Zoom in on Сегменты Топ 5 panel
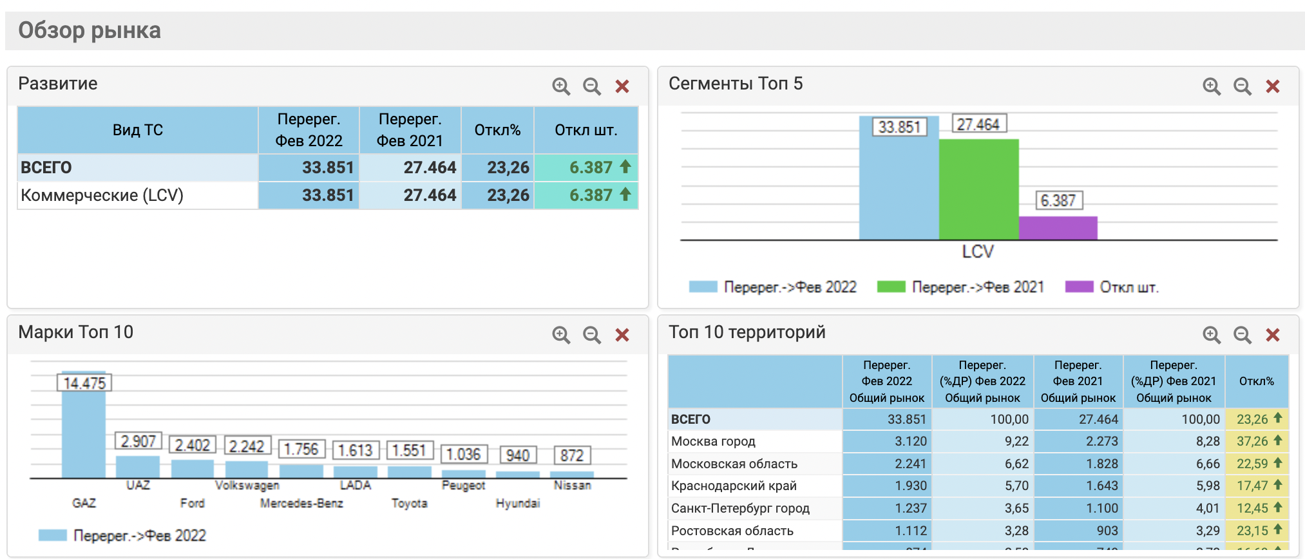1305x559 pixels. (x=1211, y=86)
